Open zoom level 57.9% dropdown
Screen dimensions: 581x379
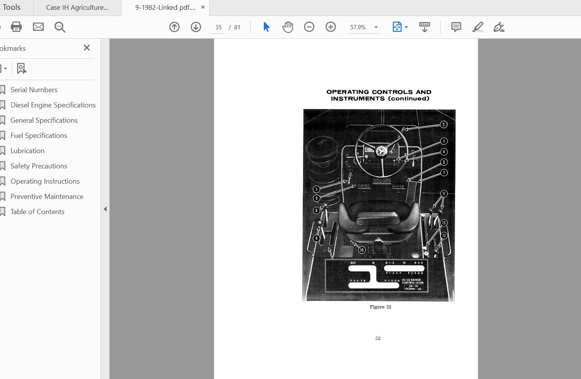(x=376, y=27)
